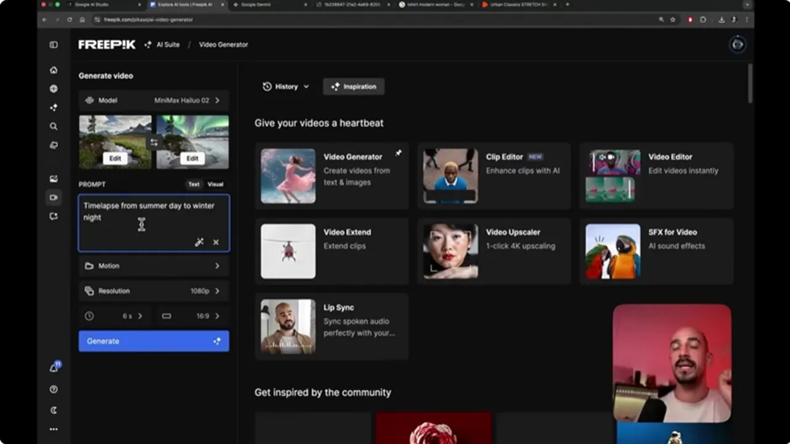The image size is (790, 444).
Task: Click Video Generator breadcrumb
Action: click(x=223, y=44)
